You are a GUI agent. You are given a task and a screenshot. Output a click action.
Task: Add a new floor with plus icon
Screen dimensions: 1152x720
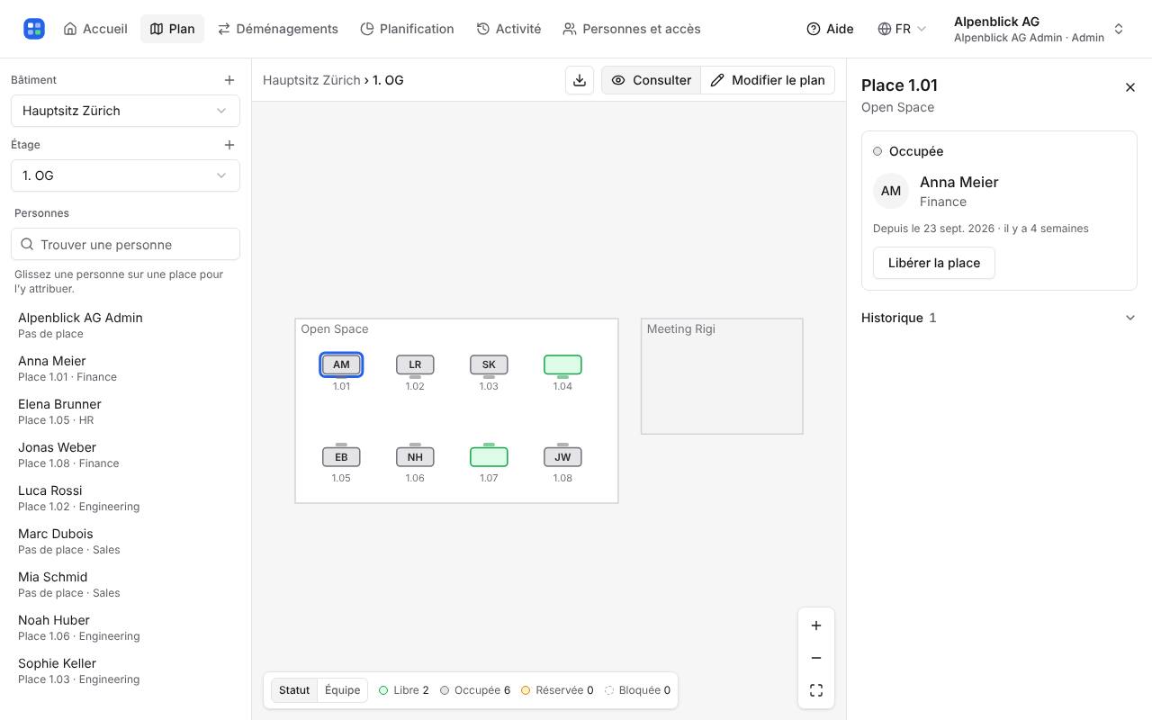[229, 145]
